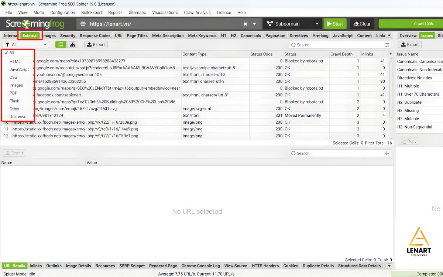The width and height of the screenshot is (443, 277).
Task: Click the Export icon in the Issues panel
Action: [x=409, y=44]
